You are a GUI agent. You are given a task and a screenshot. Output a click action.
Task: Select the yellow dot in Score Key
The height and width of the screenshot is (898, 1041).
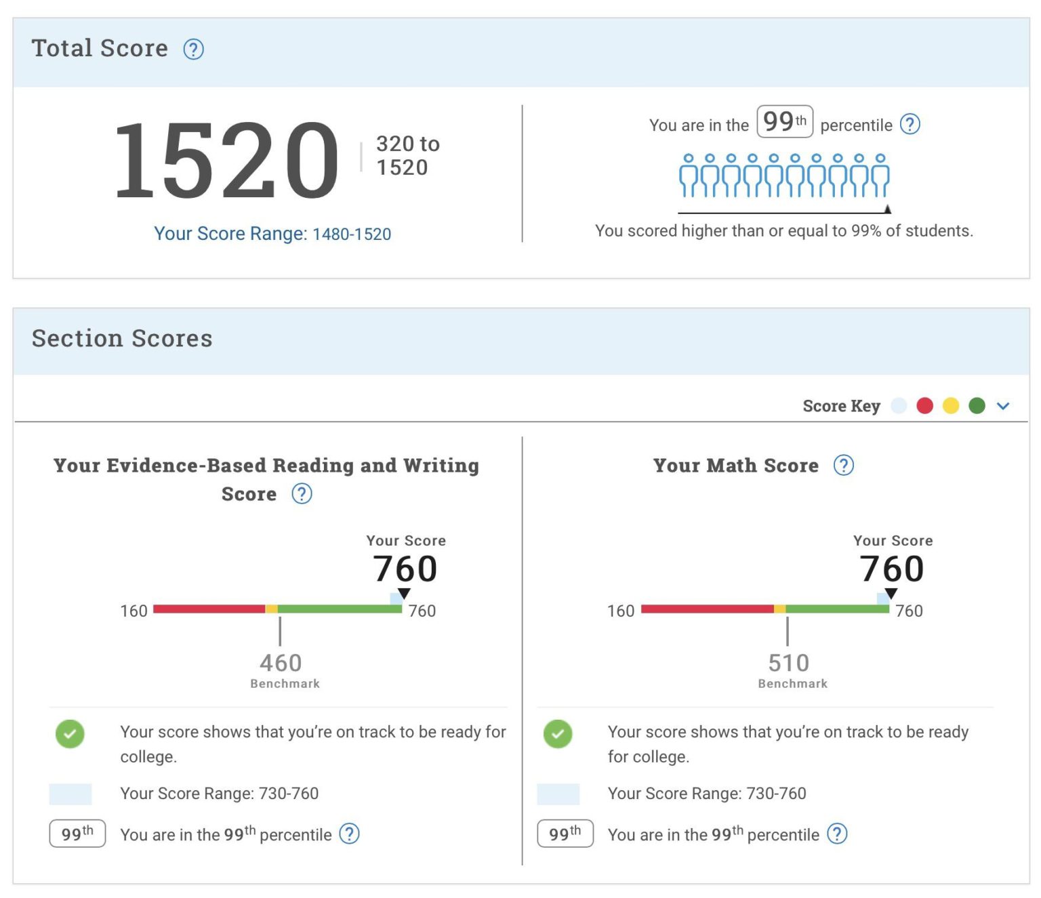pyautogui.click(x=951, y=406)
